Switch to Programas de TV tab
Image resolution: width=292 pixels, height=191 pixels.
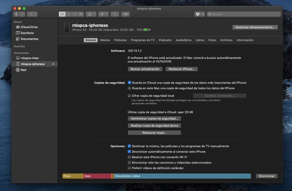coord(143,40)
